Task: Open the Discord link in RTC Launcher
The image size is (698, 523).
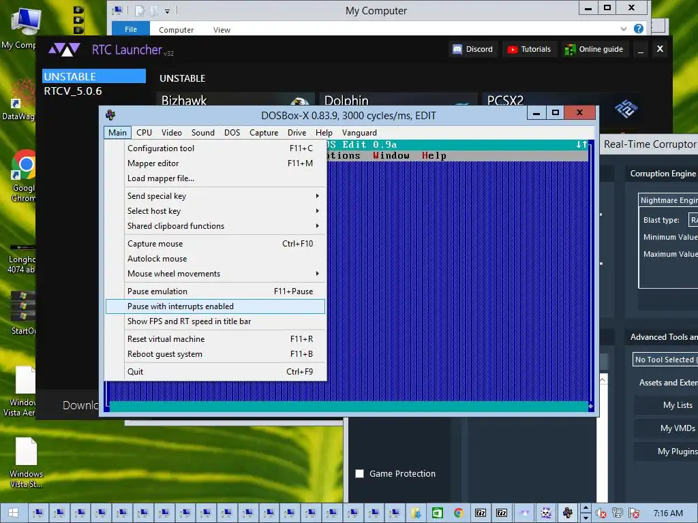Action: pyautogui.click(x=473, y=49)
